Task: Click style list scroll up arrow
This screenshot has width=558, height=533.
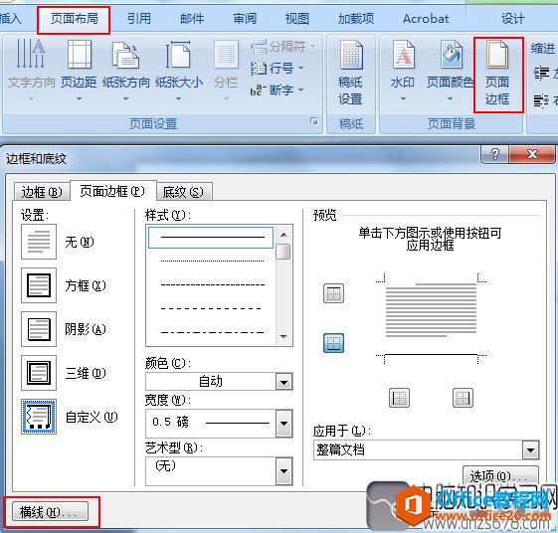Action: point(283,235)
